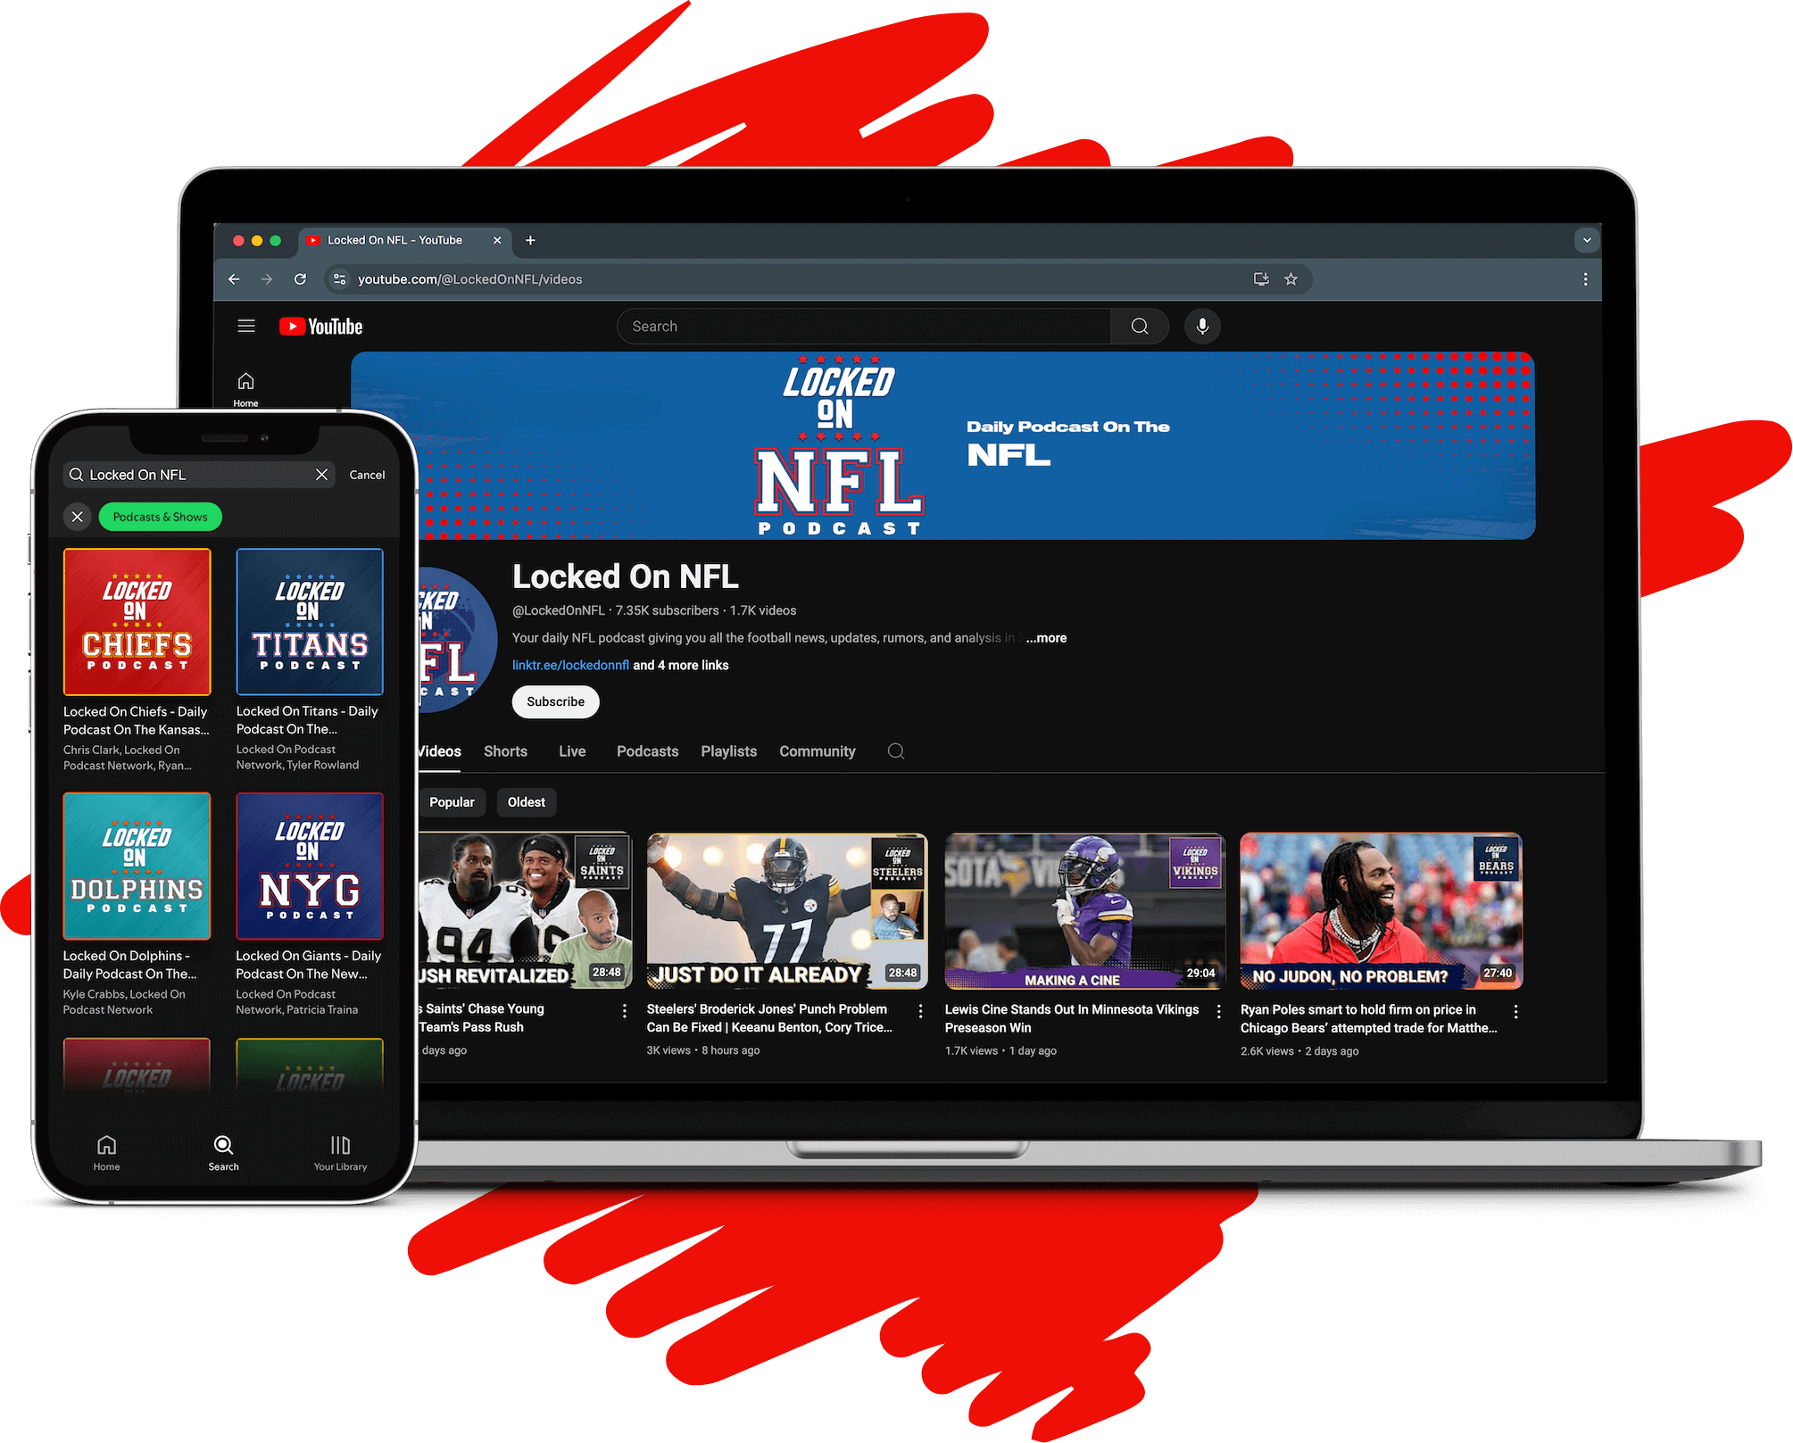
Task: Open the Community tab
Action: pyautogui.click(x=817, y=751)
